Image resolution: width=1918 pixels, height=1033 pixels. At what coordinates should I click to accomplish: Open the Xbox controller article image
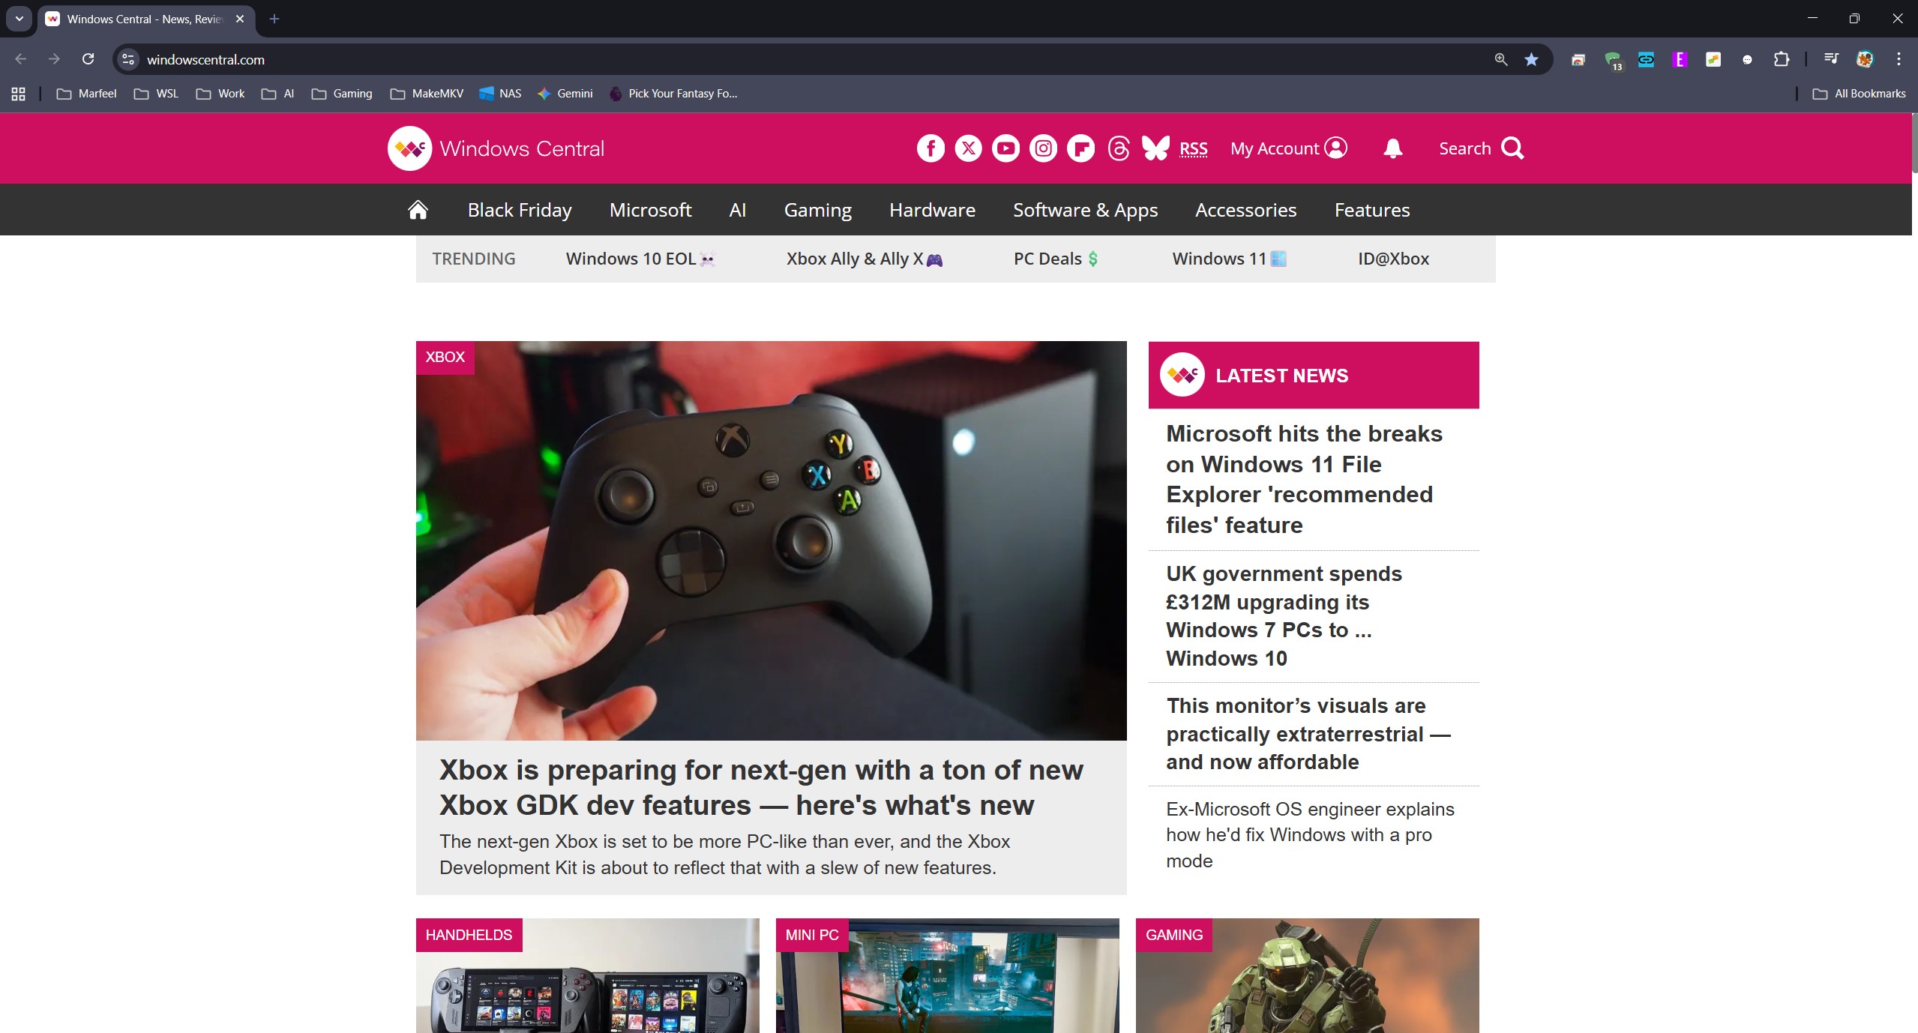pyautogui.click(x=771, y=540)
